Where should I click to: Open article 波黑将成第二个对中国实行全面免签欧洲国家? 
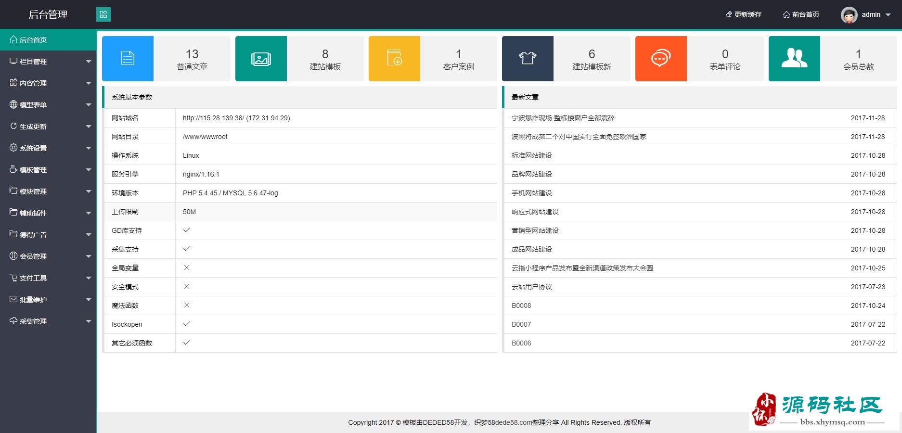(579, 137)
